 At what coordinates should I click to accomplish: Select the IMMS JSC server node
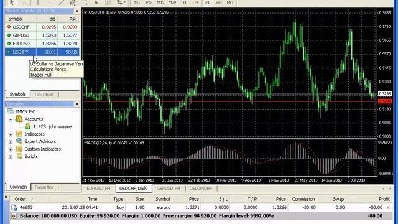[x=25, y=111]
